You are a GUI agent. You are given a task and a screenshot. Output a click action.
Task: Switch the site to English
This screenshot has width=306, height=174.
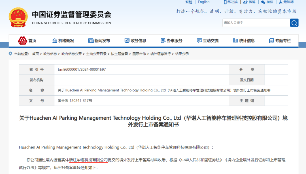click(203, 2)
